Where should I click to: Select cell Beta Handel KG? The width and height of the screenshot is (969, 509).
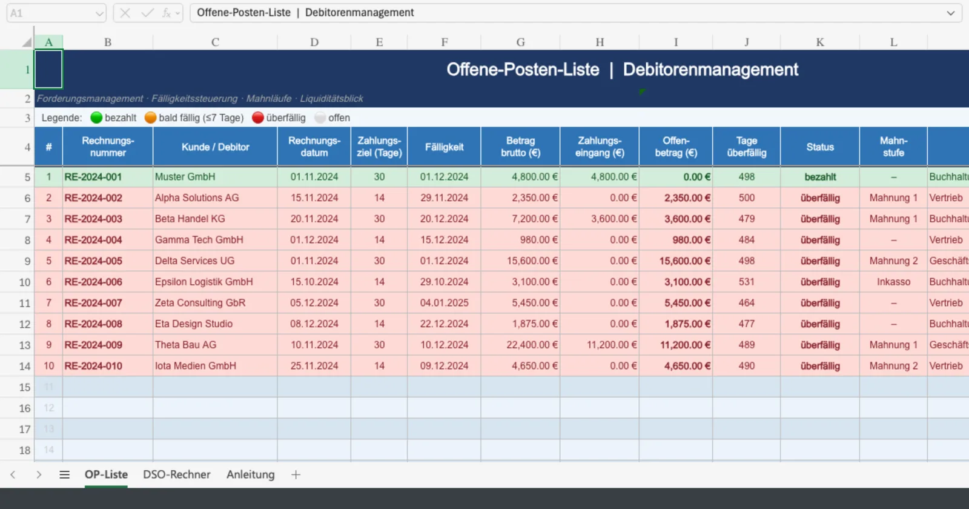pos(215,219)
